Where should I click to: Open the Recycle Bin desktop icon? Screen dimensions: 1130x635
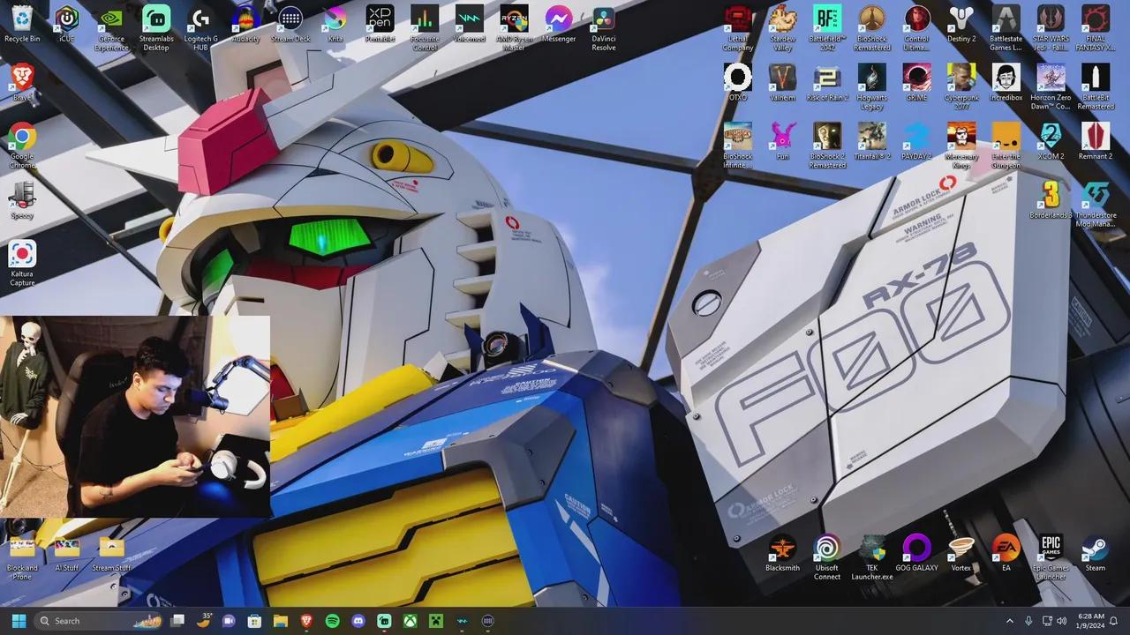(22, 24)
